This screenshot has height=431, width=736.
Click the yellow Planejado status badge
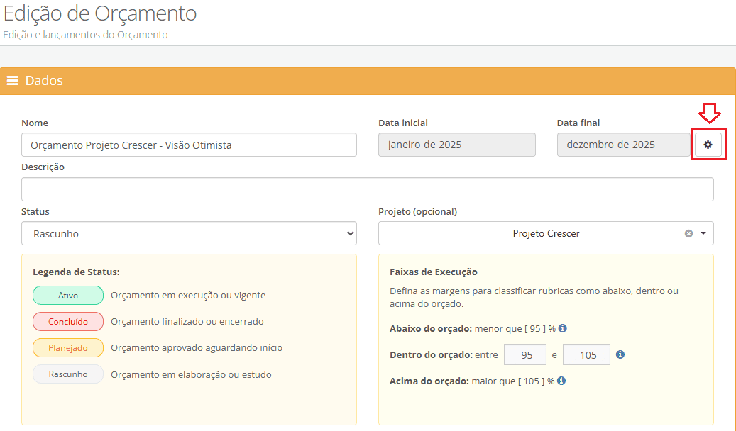point(68,347)
